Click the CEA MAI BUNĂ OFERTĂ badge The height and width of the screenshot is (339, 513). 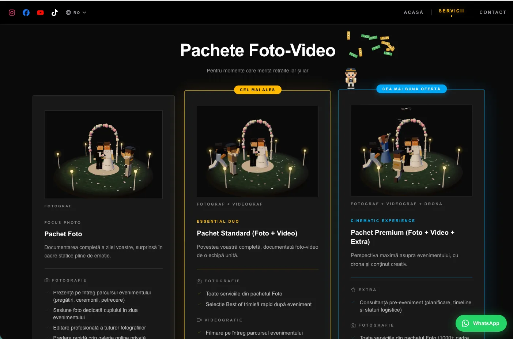412,89
